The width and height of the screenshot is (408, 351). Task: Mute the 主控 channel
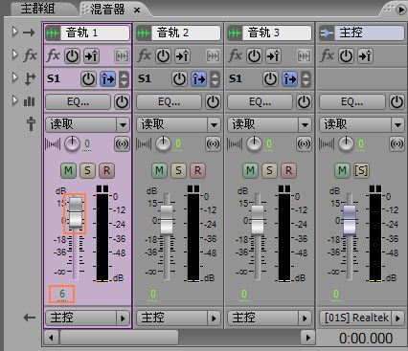tap(342, 170)
